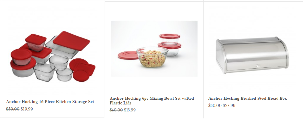This screenshot has height=120, width=305.
Task: Select the $15.99 sale price
Action: 130,110
